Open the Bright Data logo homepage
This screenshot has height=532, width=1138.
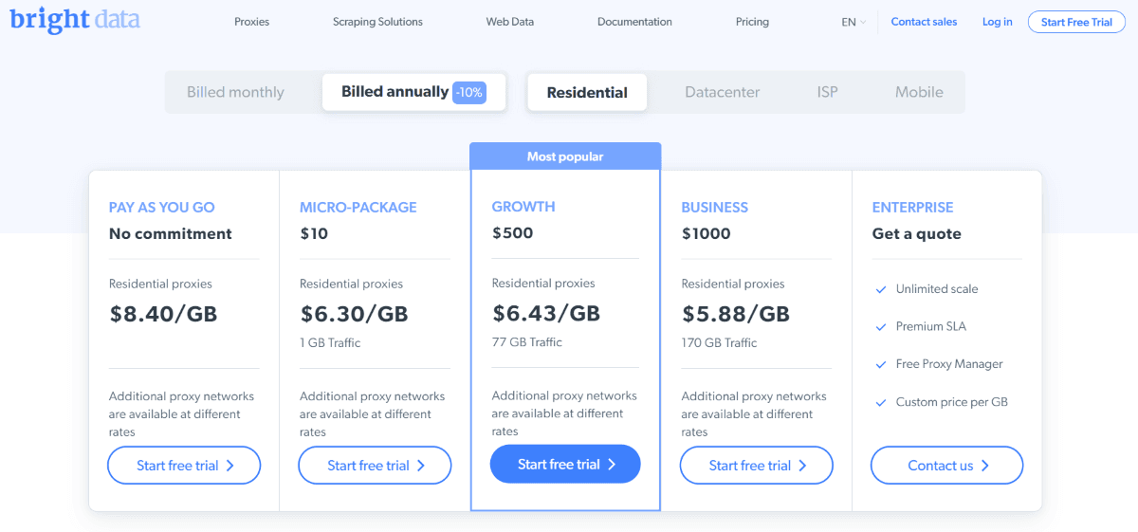[75, 19]
